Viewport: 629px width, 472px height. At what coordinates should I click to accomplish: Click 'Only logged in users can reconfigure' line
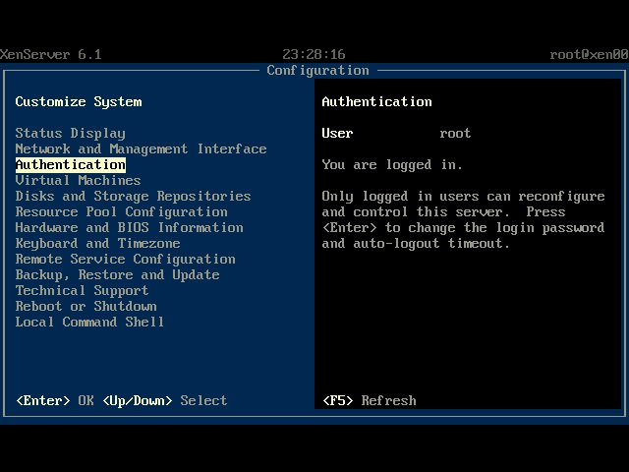pyautogui.click(x=463, y=196)
